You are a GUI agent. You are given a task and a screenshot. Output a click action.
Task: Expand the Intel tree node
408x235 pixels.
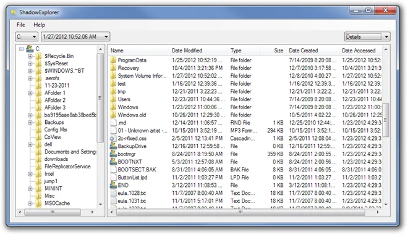30,174
